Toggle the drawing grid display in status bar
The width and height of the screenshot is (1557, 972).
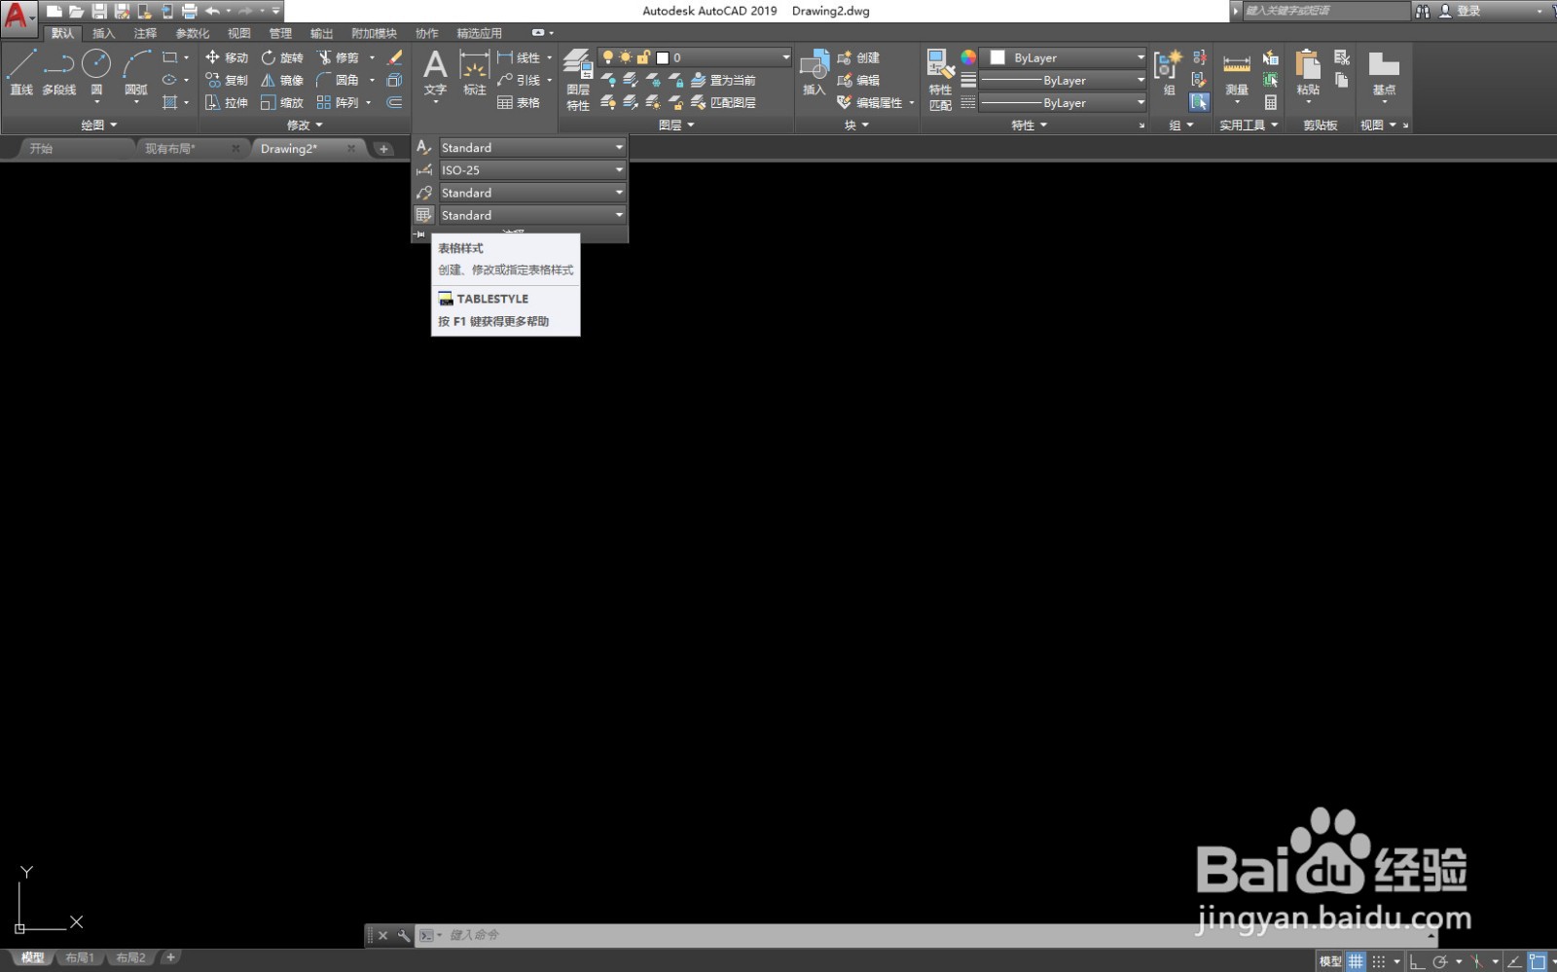[1356, 961]
